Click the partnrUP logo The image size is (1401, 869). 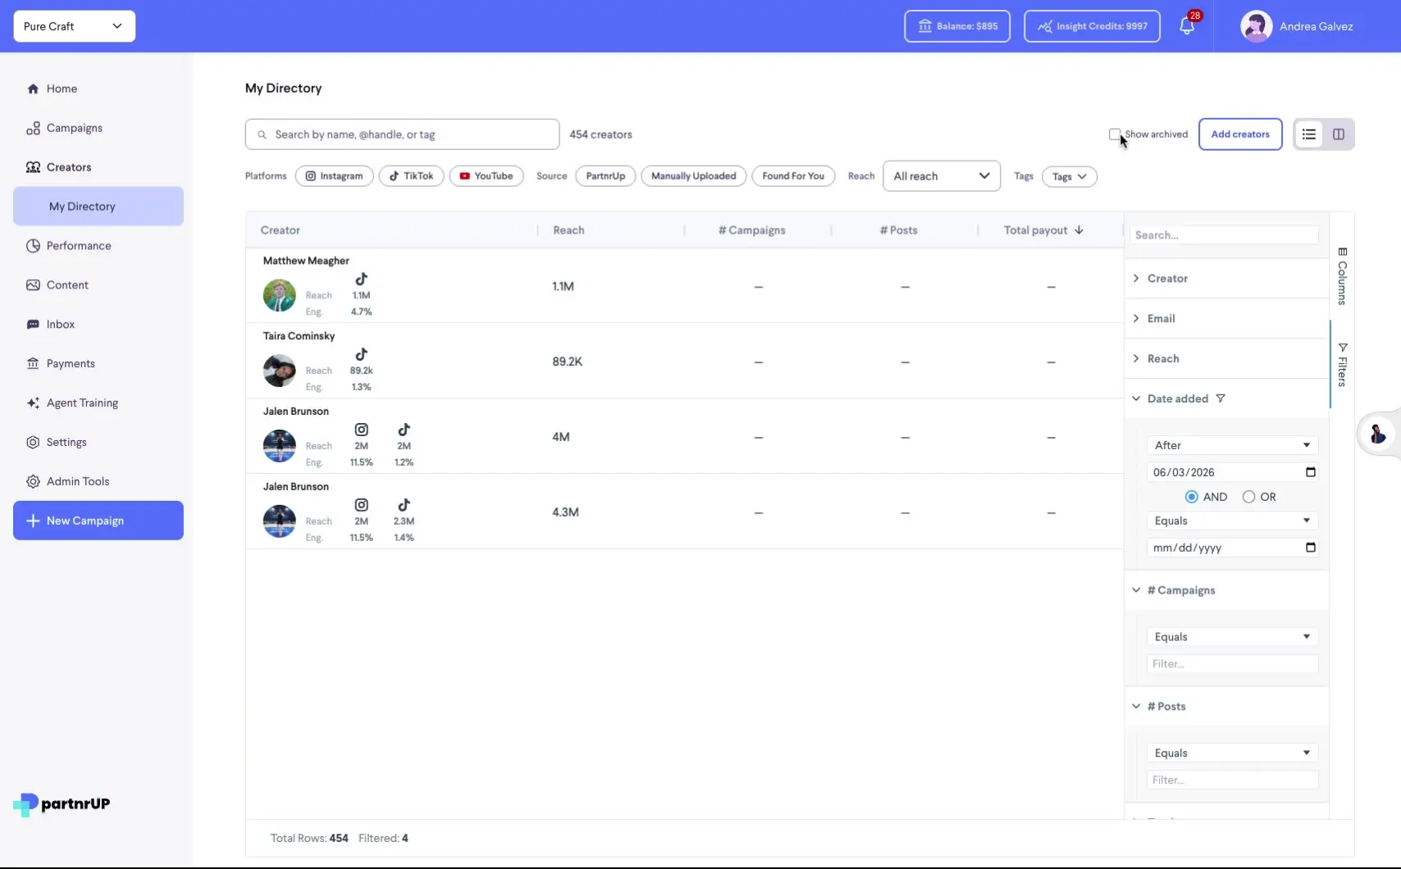point(62,804)
